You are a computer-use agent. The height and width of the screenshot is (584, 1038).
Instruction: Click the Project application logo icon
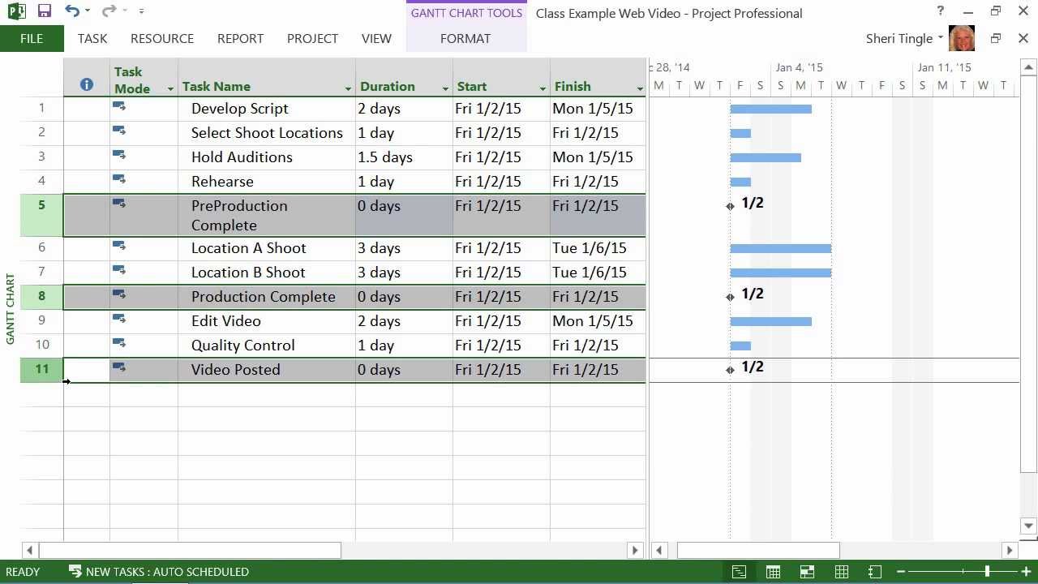(x=15, y=11)
